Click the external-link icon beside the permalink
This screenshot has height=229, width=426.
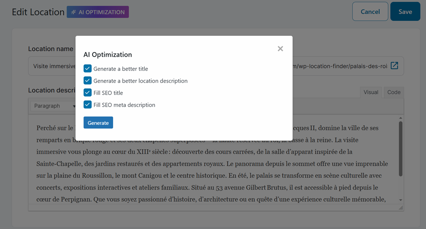(394, 66)
